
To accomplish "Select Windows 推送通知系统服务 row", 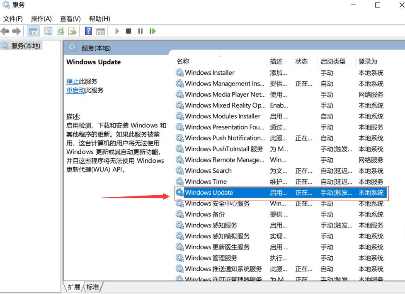I will point(281,269).
